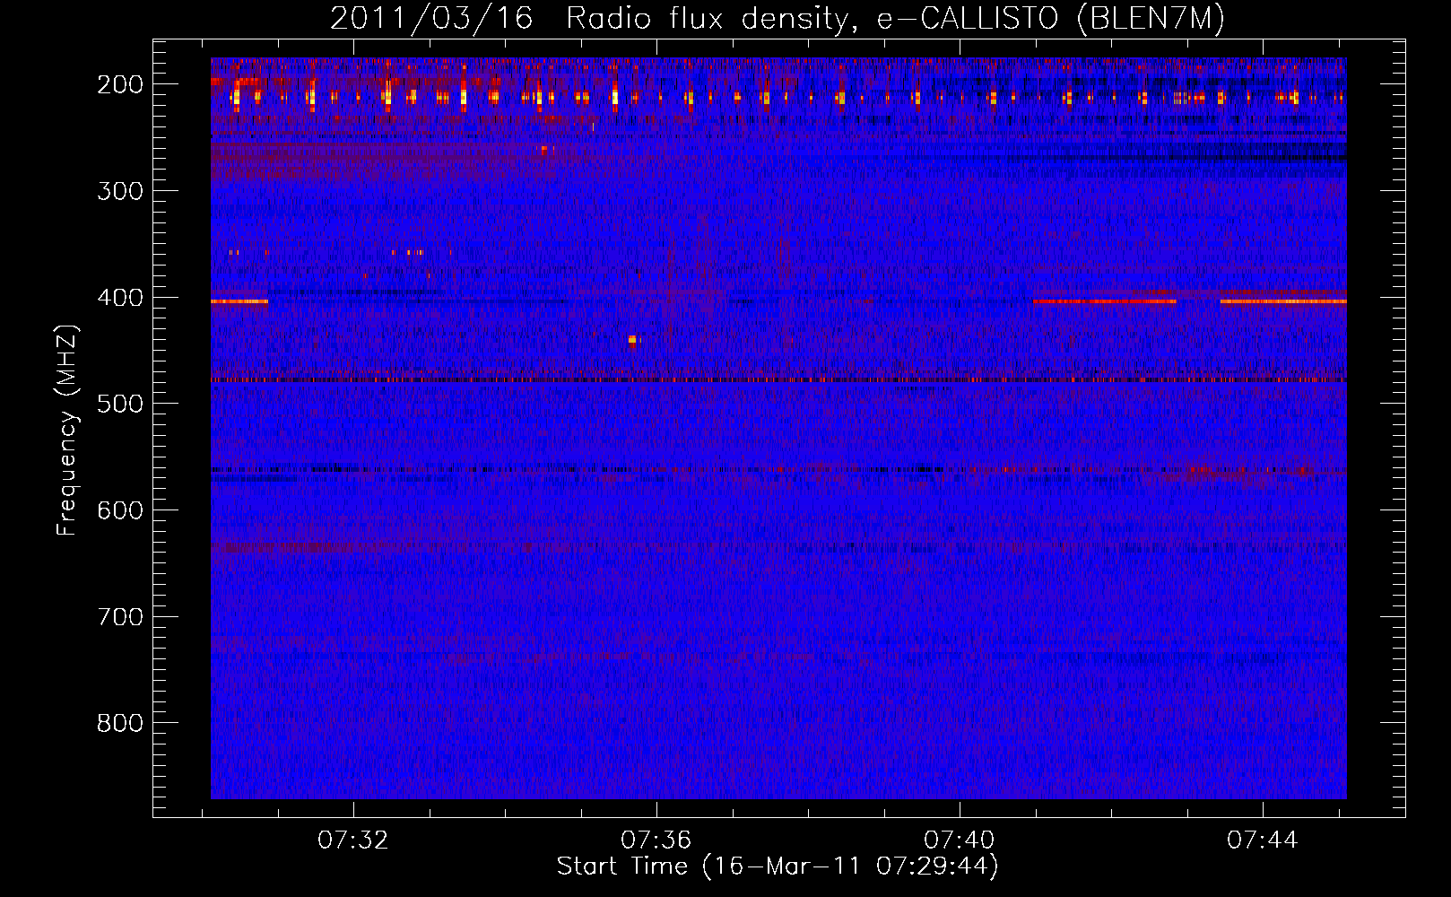Click the 200 frequency tick label
The height and width of the screenshot is (897, 1451).
(120, 84)
